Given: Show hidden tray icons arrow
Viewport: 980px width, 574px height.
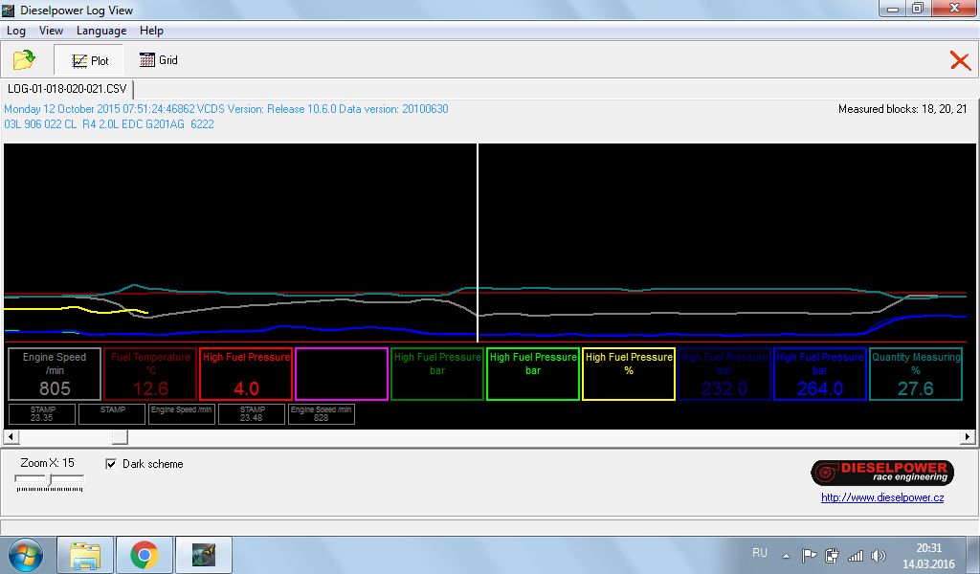Looking at the screenshot, I should pyautogui.click(x=786, y=555).
